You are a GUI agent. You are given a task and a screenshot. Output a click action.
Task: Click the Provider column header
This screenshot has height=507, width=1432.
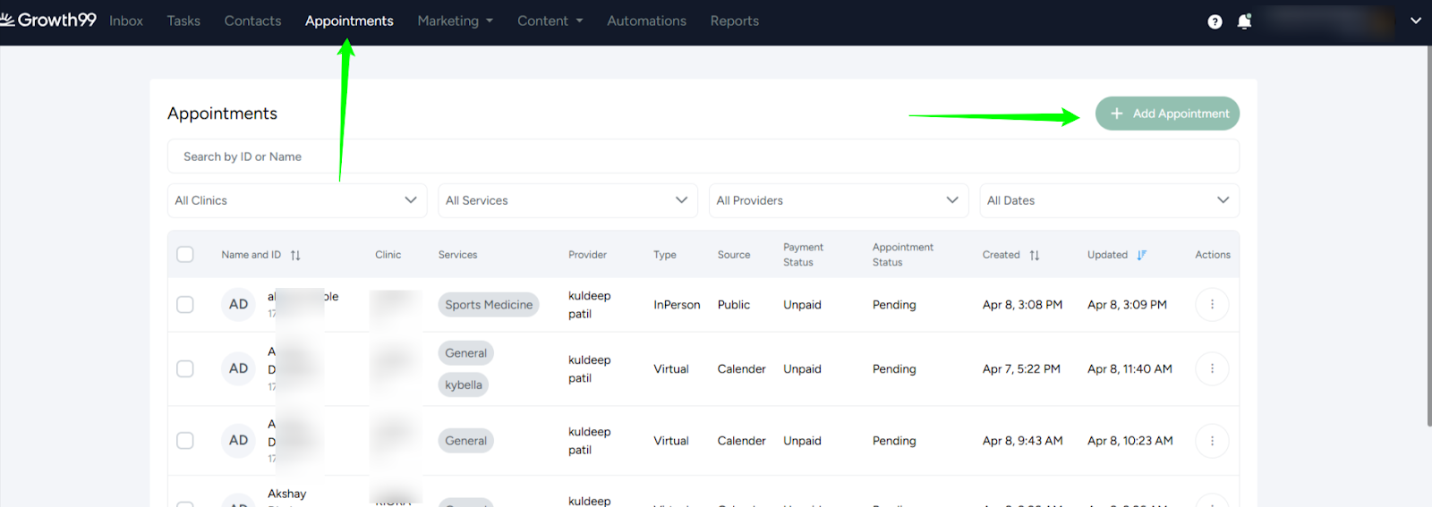coord(588,255)
